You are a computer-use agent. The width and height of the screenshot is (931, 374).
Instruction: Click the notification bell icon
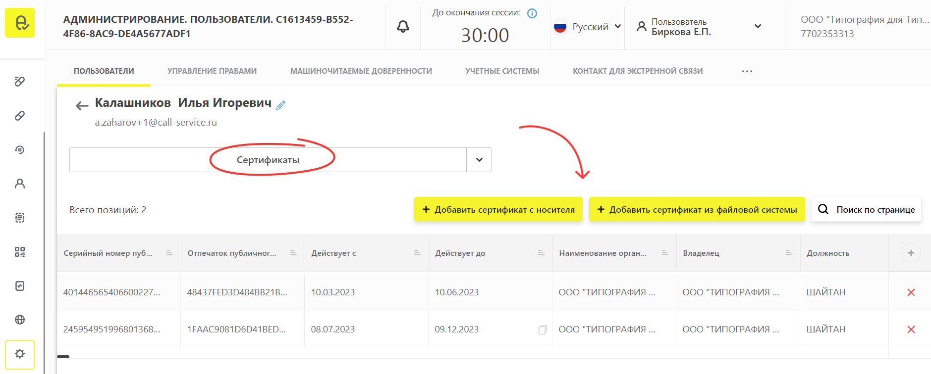click(x=403, y=27)
